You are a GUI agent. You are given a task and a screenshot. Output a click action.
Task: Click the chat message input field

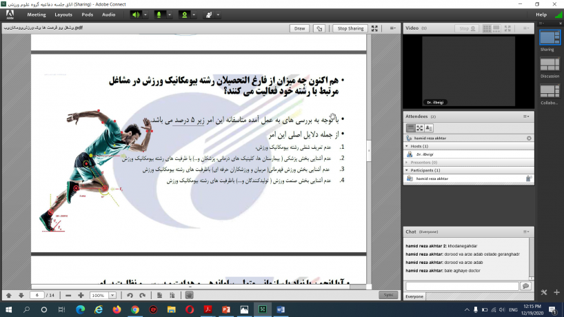point(462,286)
